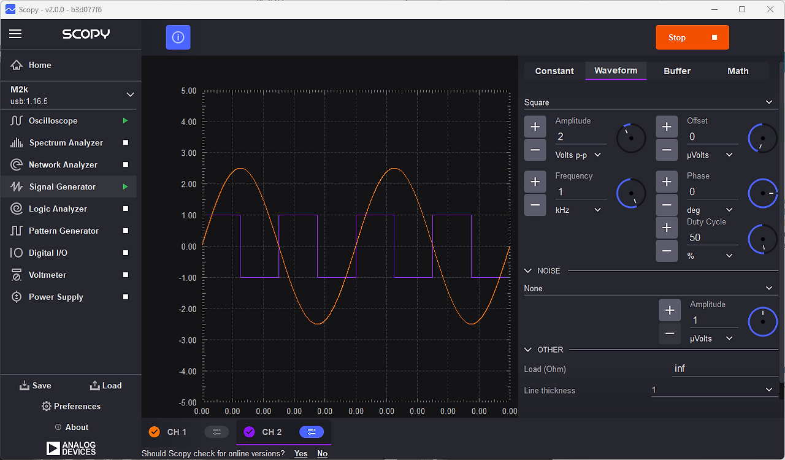Click the Home icon in sidebar
Screen dimensions: 785x460
coord(17,65)
